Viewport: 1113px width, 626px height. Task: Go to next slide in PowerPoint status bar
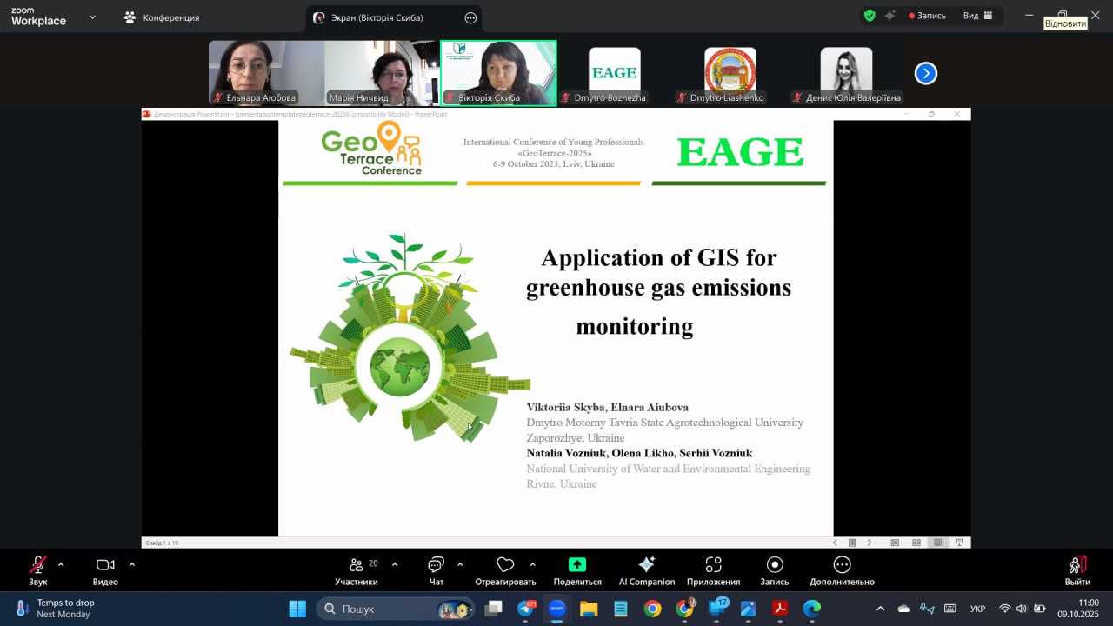click(869, 543)
